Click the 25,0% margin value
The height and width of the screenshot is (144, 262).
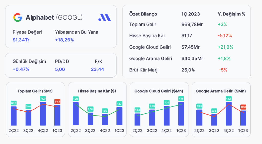click(x=188, y=70)
